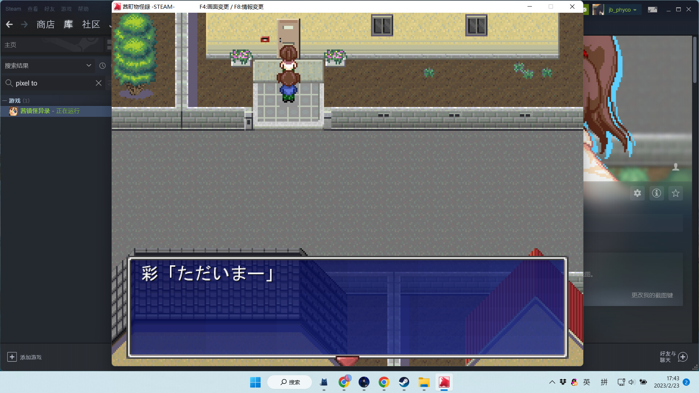Click the Steam back navigation arrow

click(9, 24)
